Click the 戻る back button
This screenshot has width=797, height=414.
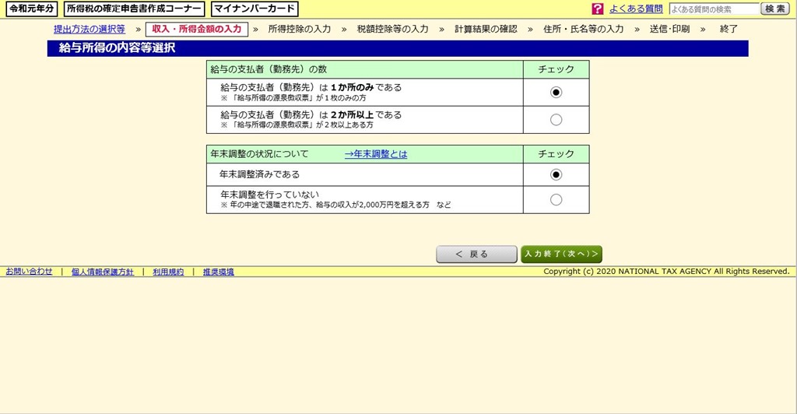476,254
